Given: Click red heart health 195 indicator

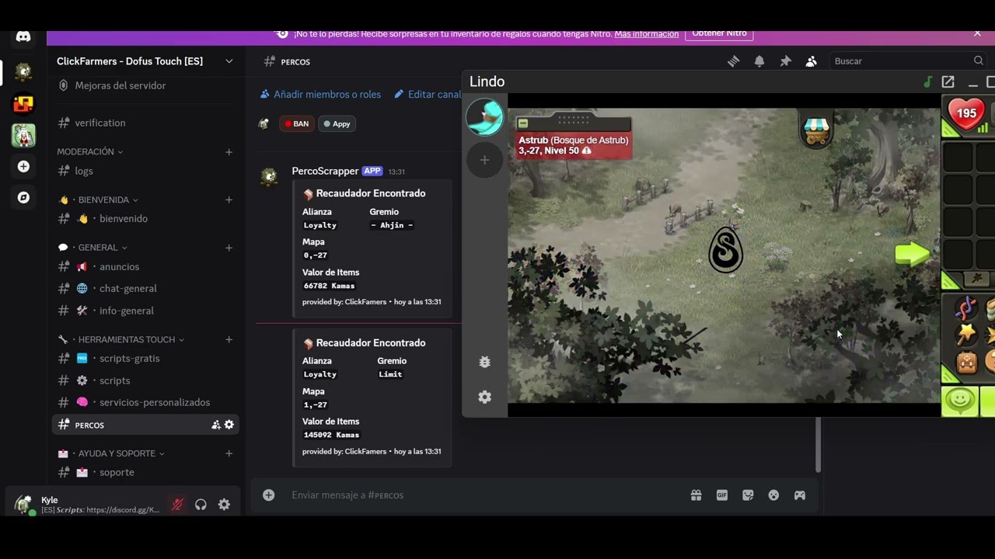Looking at the screenshot, I should (966, 114).
